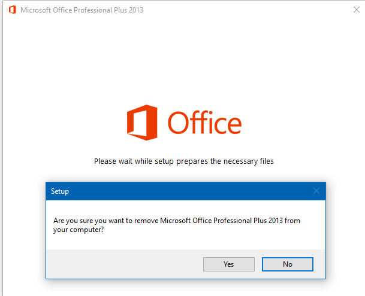
Task: Click the Microsoft Office Professional Plus 2013 title
Action: (x=82, y=10)
